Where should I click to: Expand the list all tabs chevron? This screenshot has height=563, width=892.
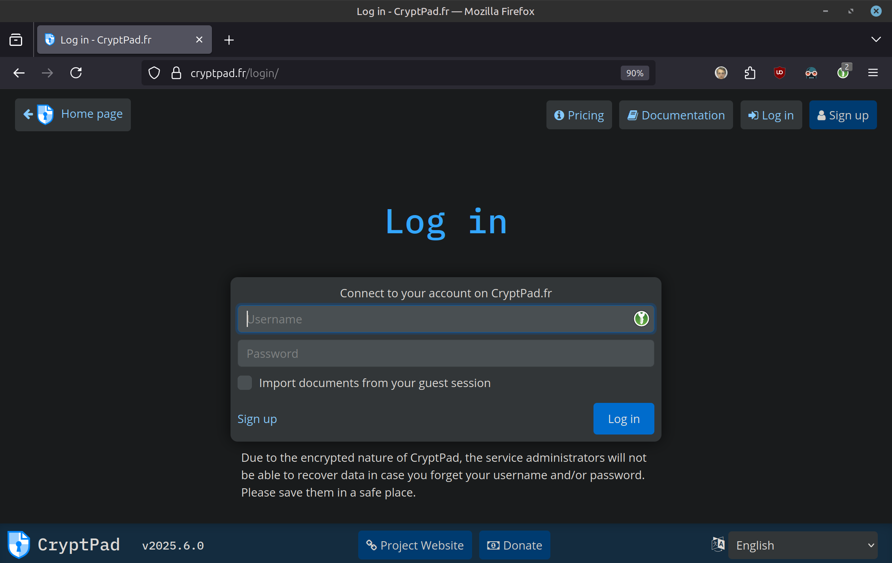(x=876, y=39)
